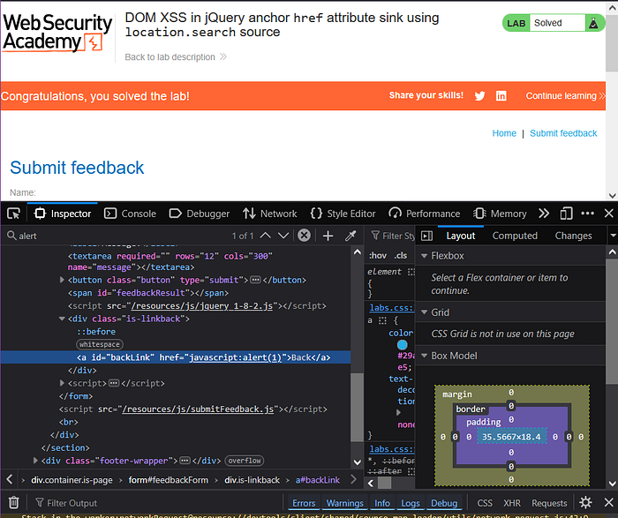Open console settings gear
This screenshot has height=518, width=618.
click(585, 502)
